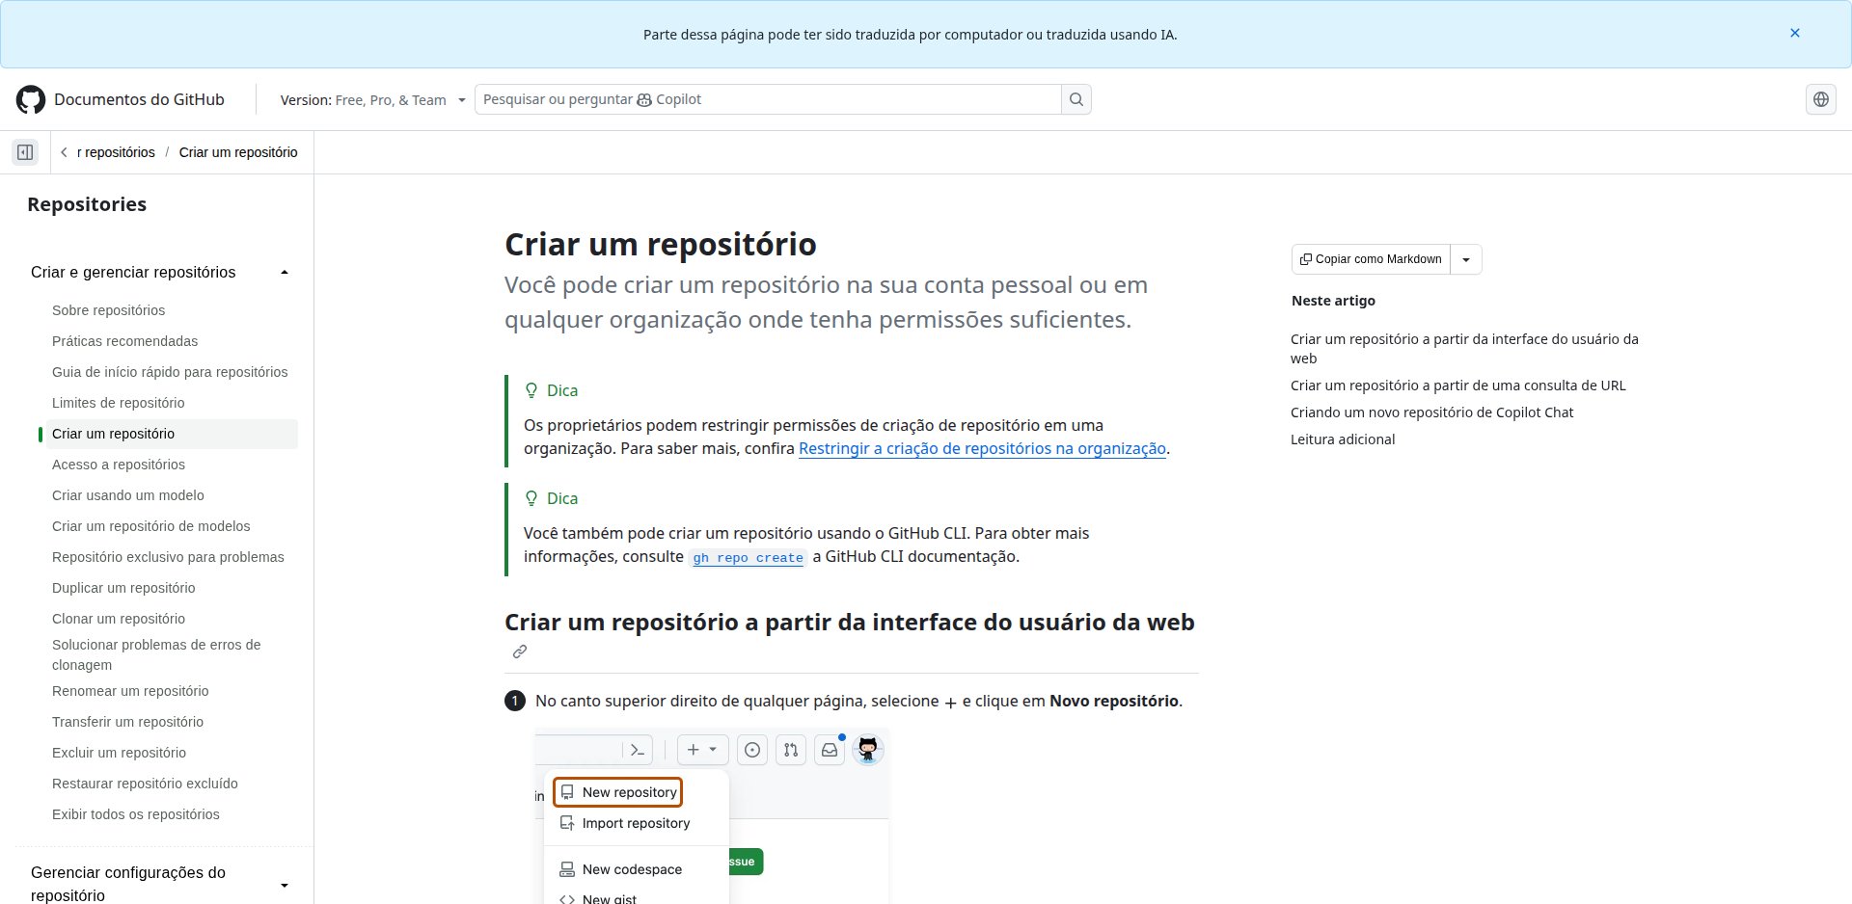1852x904 pixels.
Task: Open Práticas recomendadas in the sidebar
Action: pyautogui.click(x=124, y=341)
